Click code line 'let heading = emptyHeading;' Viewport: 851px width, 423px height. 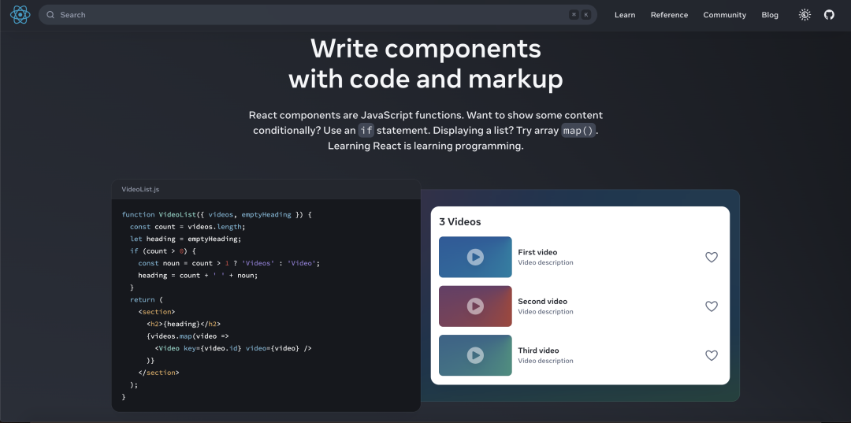point(185,239)
